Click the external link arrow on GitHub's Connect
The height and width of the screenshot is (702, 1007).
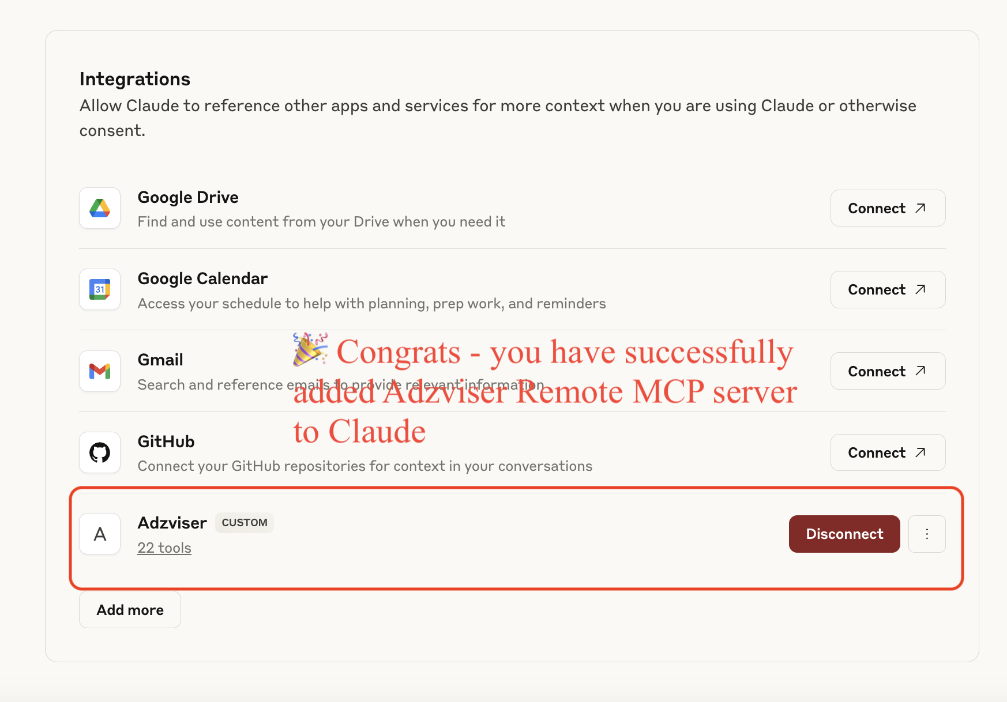point(921,452)
